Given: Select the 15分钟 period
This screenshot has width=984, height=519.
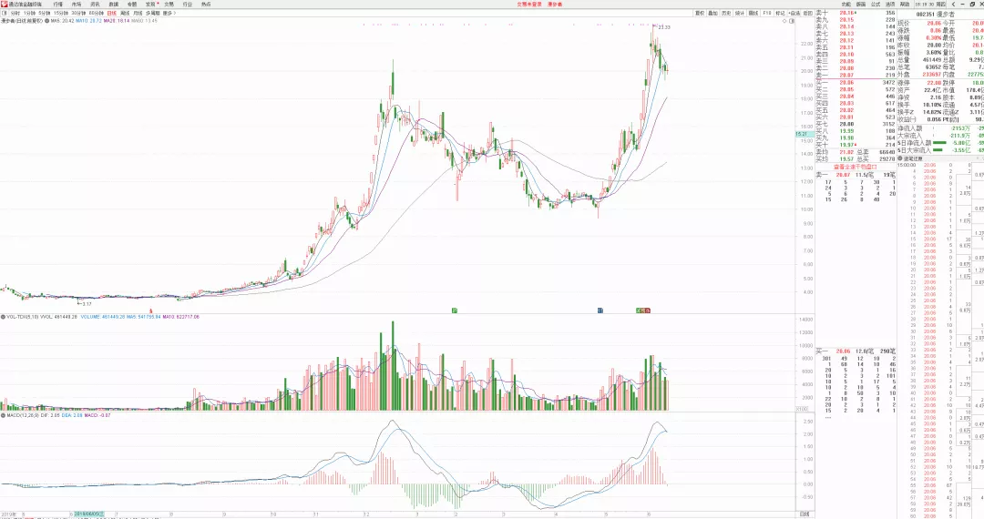Looking at the screenshot, I should point(61,13).
